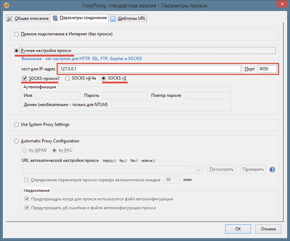Choose SOCKS v4/4a radio button
Screen dimensions: 290x241
[x=67, y=78]
